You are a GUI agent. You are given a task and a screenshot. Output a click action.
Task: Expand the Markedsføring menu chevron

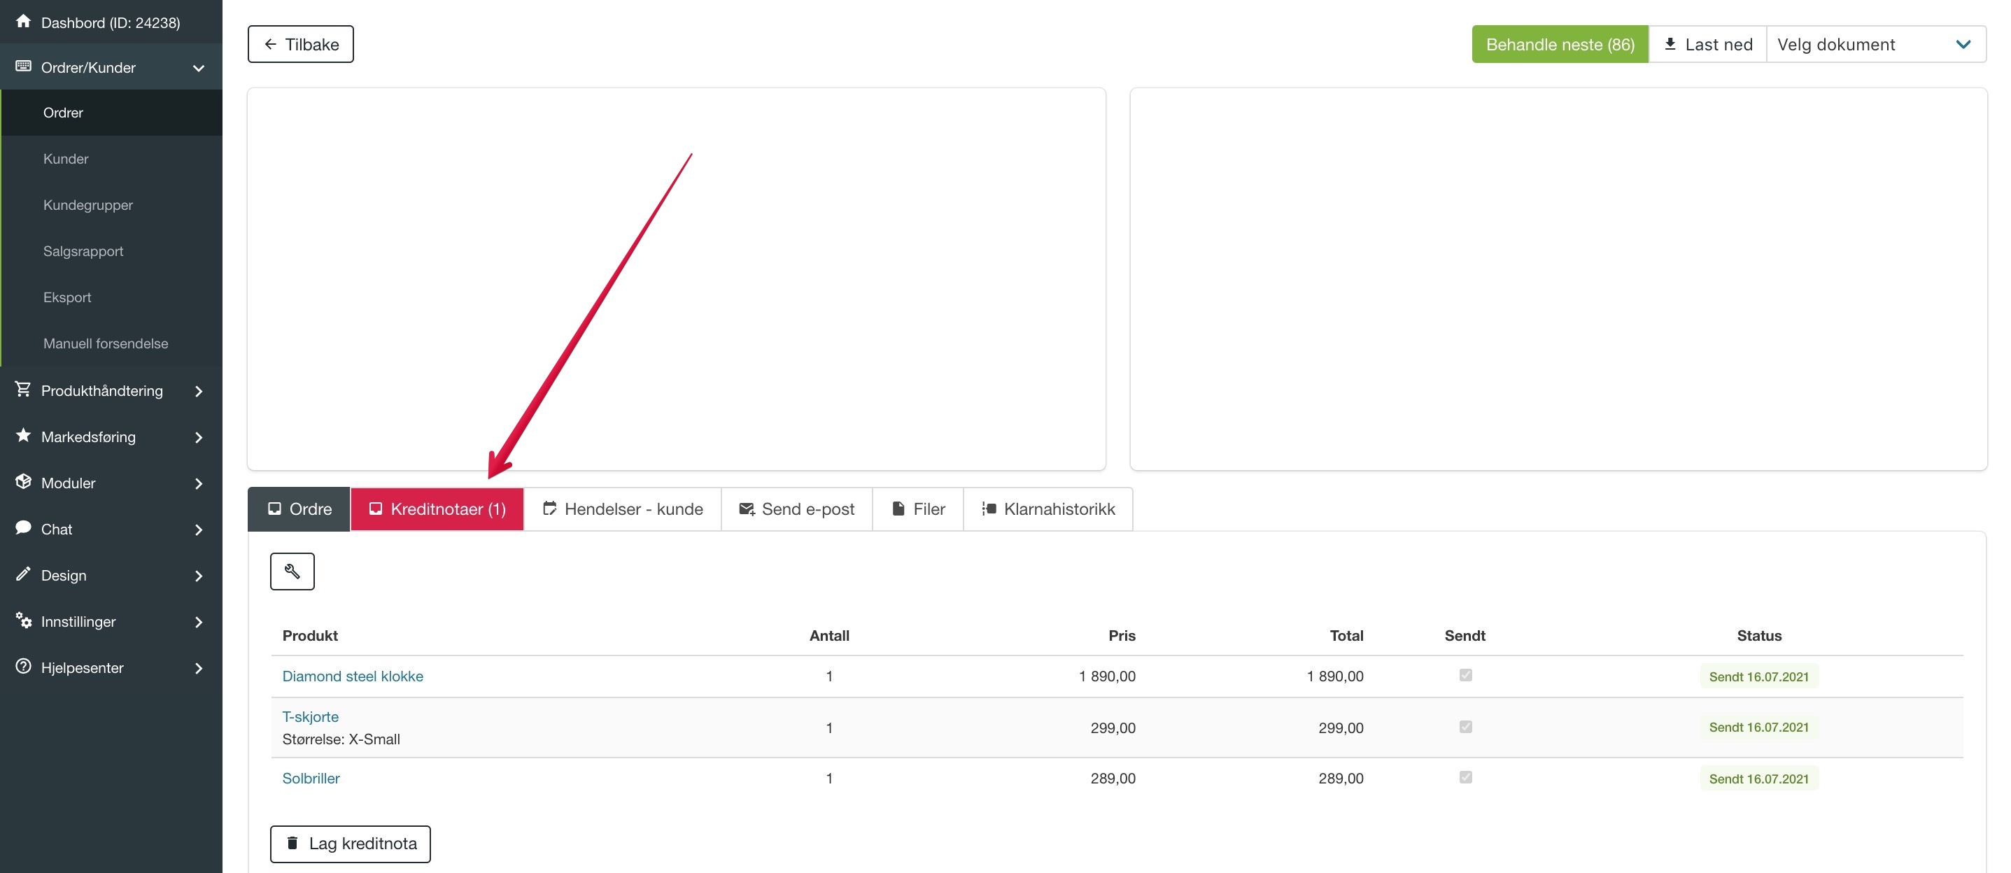click(198, 437)
